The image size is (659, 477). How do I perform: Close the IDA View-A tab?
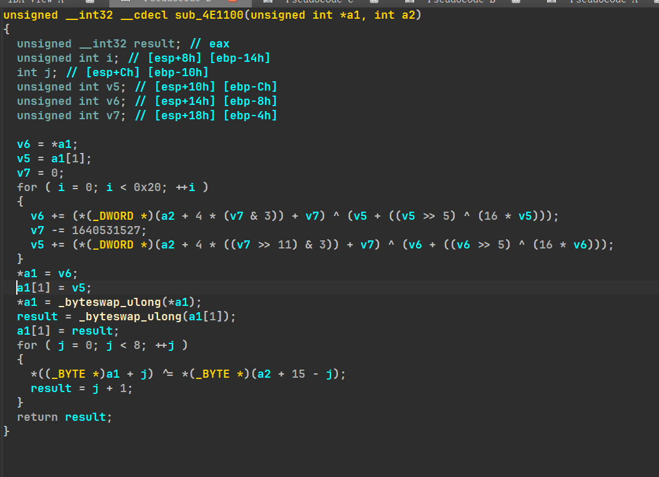[89, 2]
